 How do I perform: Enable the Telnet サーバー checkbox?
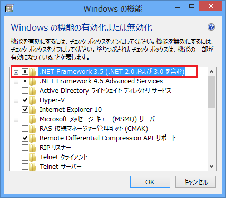[25, 166]
